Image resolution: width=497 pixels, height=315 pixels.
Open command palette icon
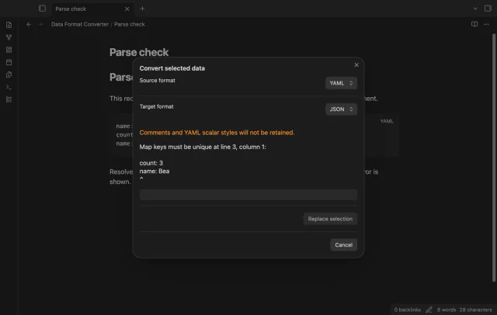pos(9,87)
